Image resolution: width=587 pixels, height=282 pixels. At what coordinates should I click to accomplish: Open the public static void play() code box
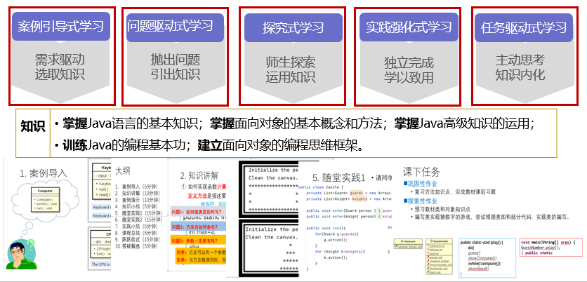[x=487, y=257]
